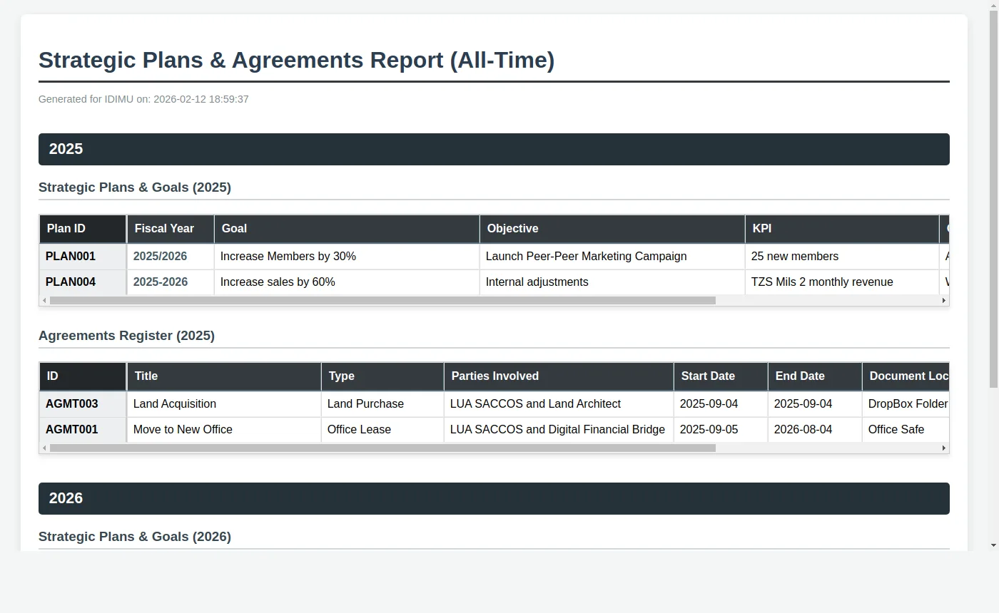Click 'DropBox Folder' document location cell

pos(906,404)
